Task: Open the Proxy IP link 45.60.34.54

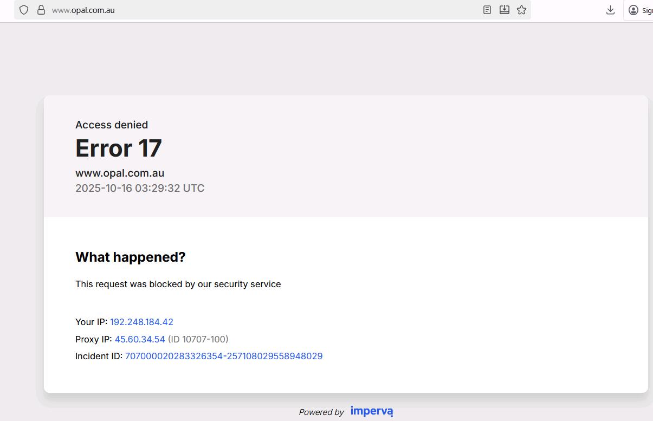Action: coord(140,339)
